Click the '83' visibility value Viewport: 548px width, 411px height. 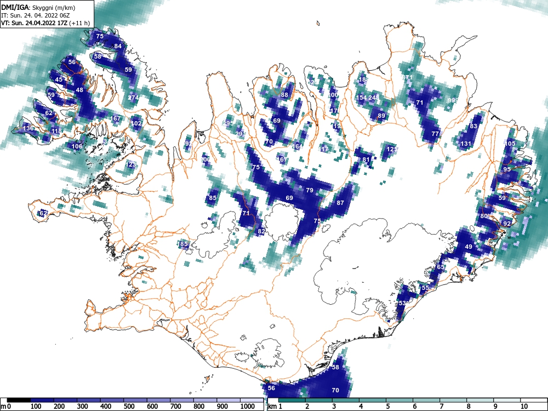point(473,126)
